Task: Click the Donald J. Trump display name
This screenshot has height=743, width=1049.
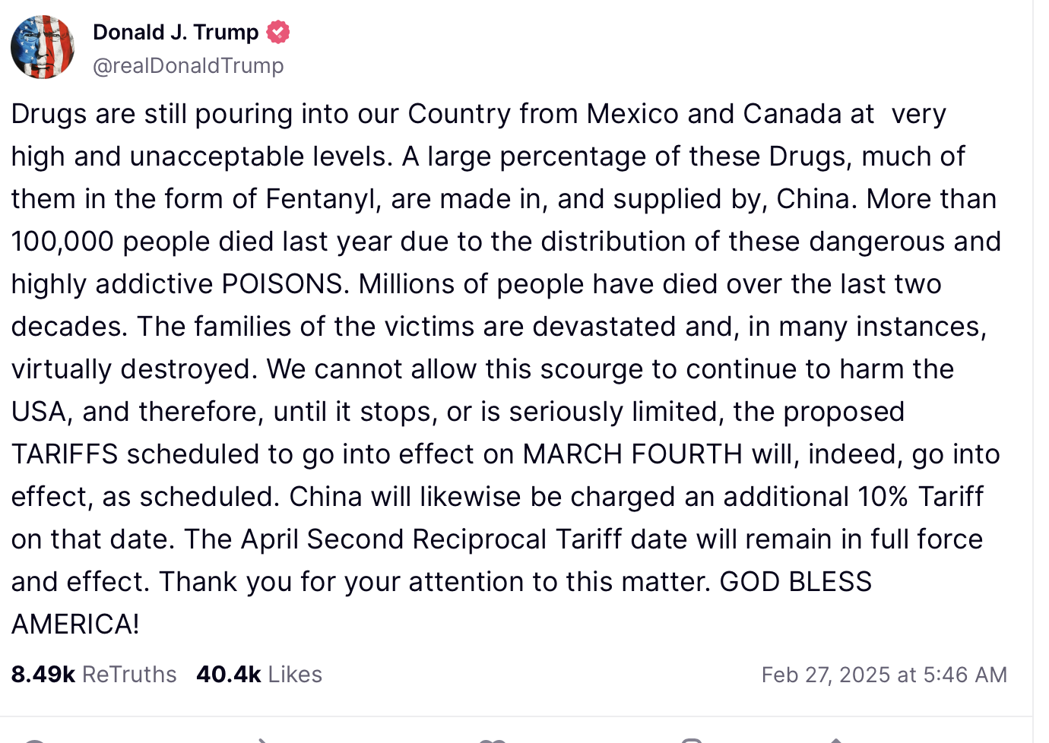Action: click(176, 32)
